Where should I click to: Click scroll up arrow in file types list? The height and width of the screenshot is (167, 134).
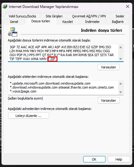click(121, 47)
